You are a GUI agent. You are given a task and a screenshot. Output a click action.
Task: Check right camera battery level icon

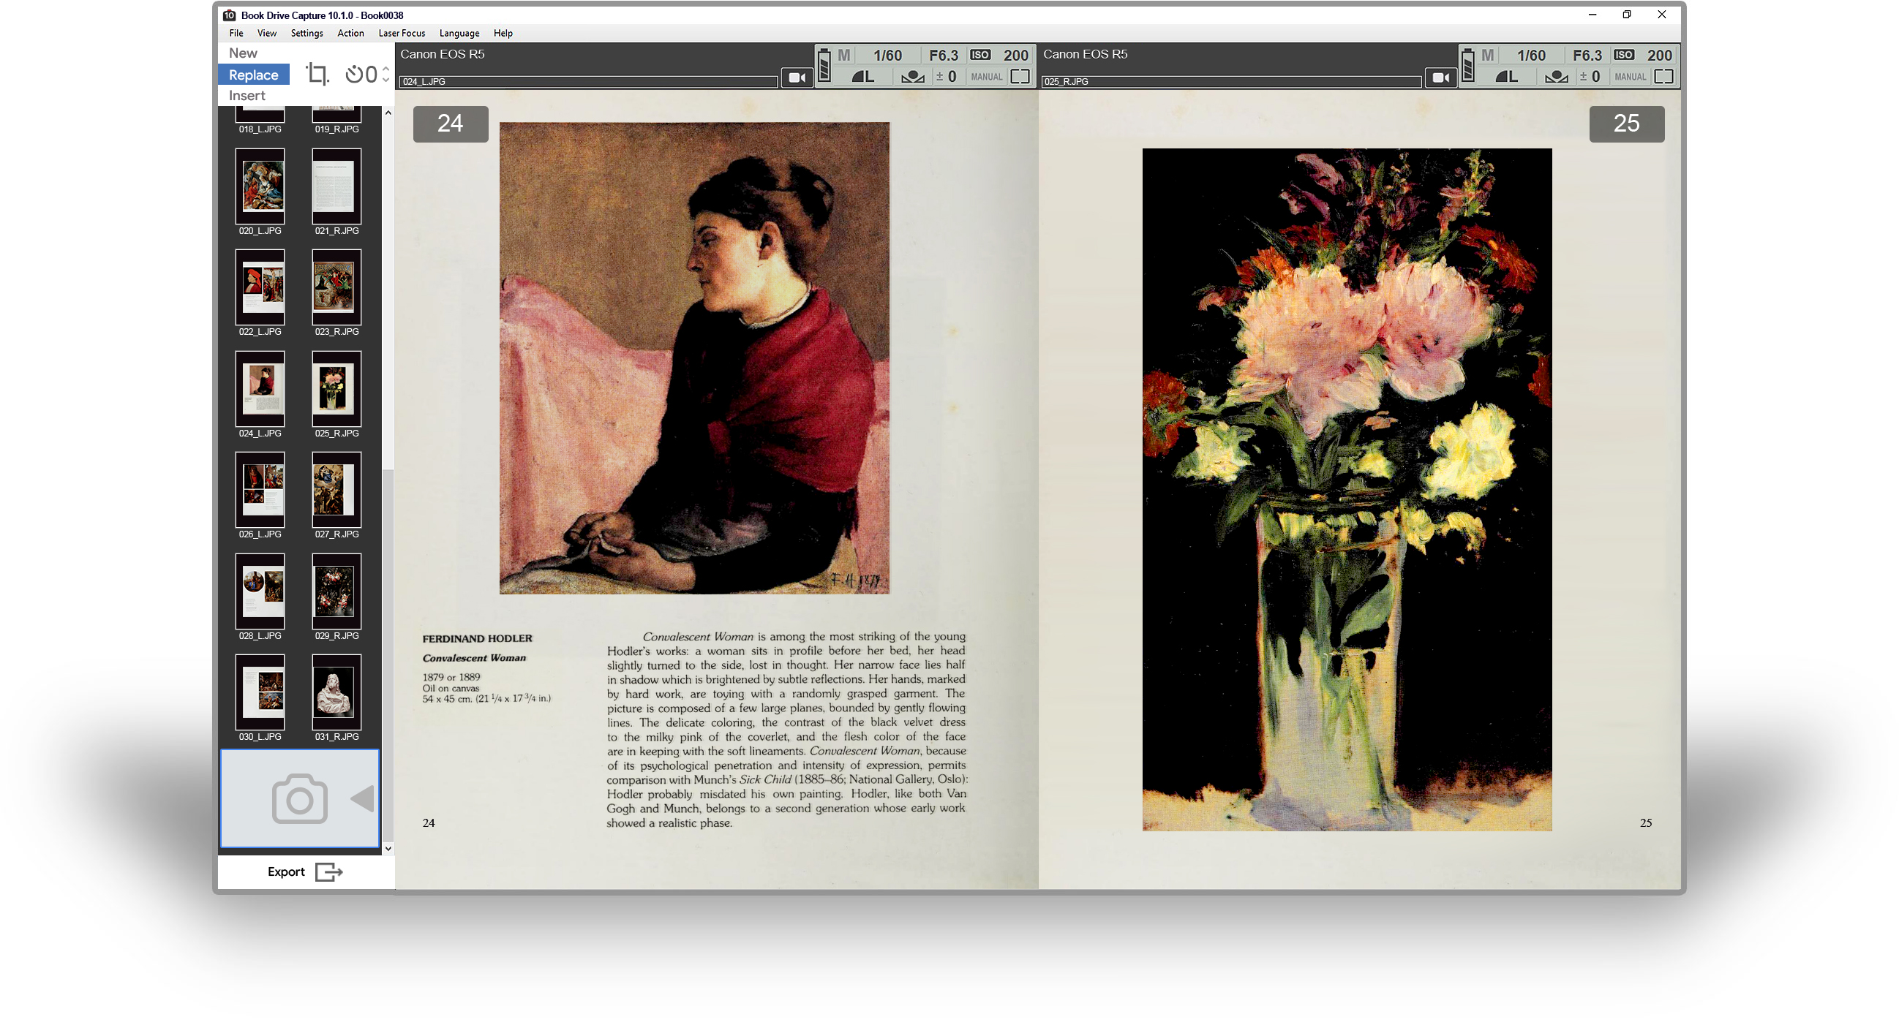(x=1467, y=66)
